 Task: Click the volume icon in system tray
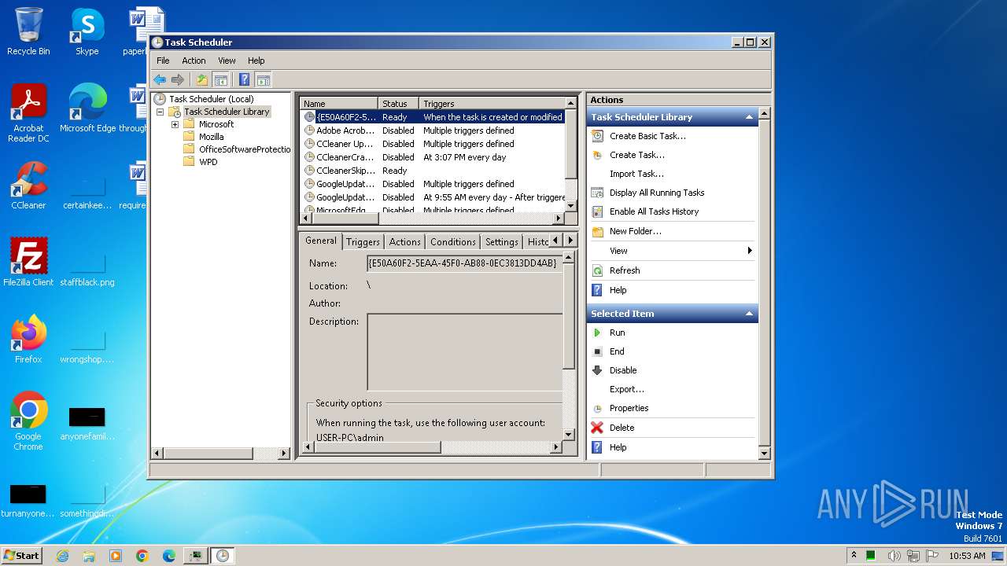pyautogui.click(x=894, y=556)
